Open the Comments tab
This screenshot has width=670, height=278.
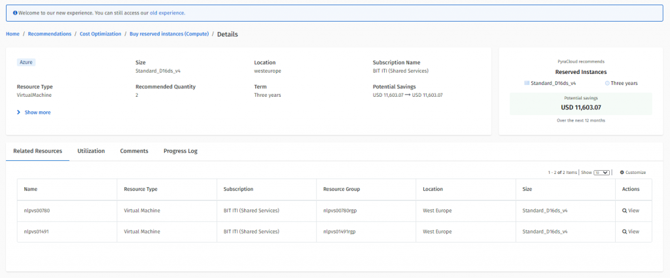[x=134, y=151]
